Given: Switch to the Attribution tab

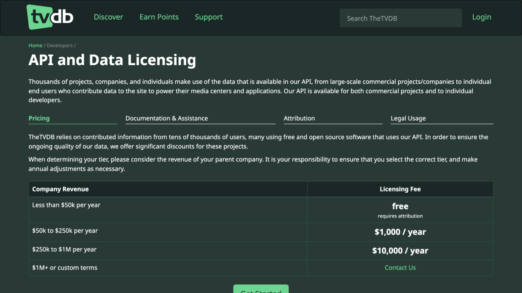Looking at the screenshot, I should (333, 119).
